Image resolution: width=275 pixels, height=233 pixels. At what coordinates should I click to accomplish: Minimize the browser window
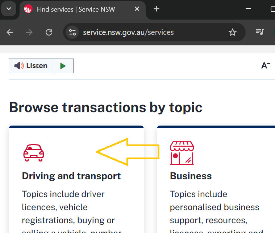[x=249, y=9]
